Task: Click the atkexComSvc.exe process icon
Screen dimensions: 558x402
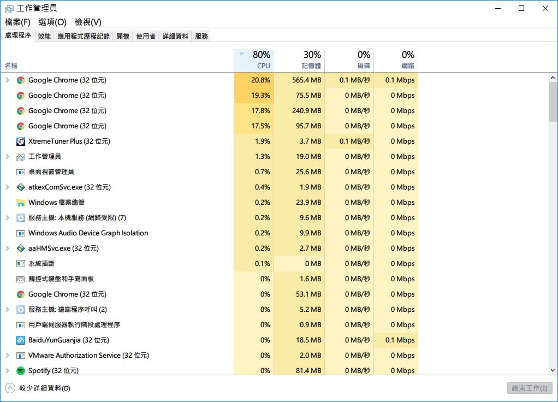Action: click(21, 187)
